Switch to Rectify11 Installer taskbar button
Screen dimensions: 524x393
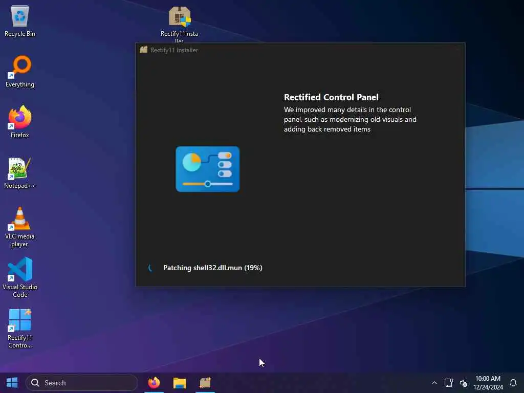(205, 383)
